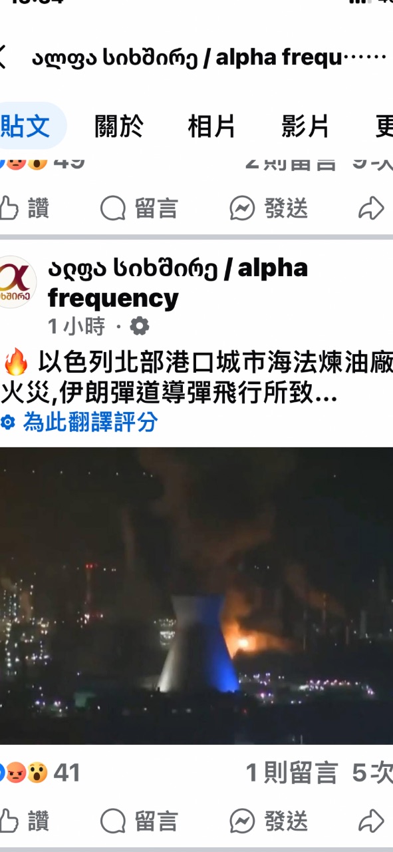Switch to the 相片 tab
Image resolution: width=393 pixels, height=852 pixels.
click(x=212, y=126)
